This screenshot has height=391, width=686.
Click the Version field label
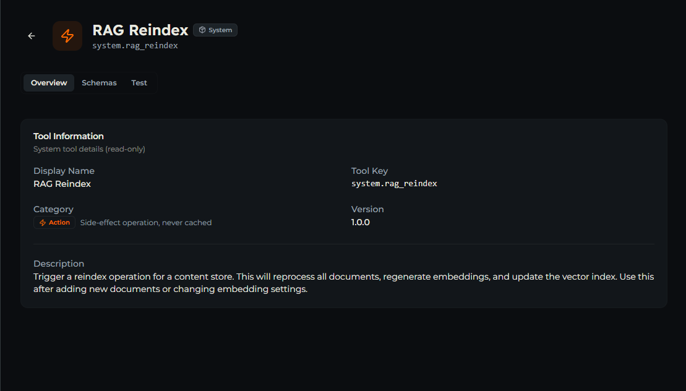(367, 209)
